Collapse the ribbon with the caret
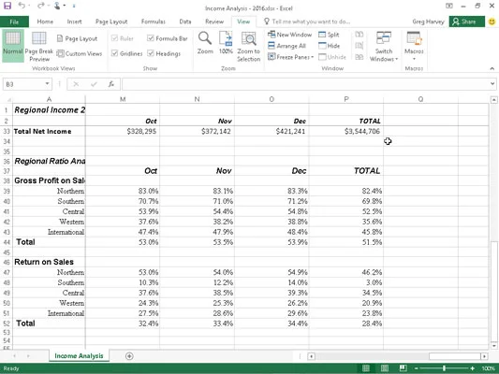This screenshot has width=499, height=374. point(492,68)
